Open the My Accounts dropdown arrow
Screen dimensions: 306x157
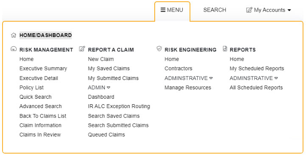pos(289,10)
